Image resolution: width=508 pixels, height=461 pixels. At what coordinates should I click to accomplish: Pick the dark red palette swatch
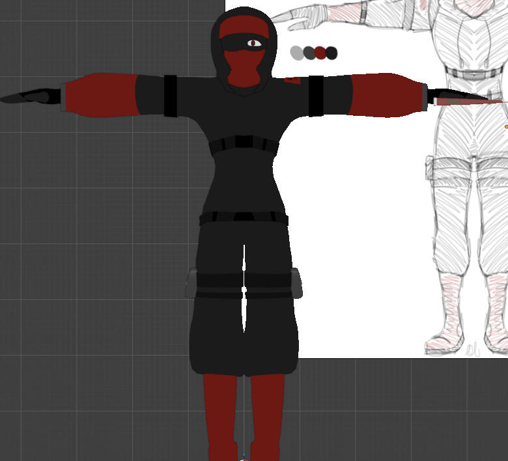pos(320,53)
